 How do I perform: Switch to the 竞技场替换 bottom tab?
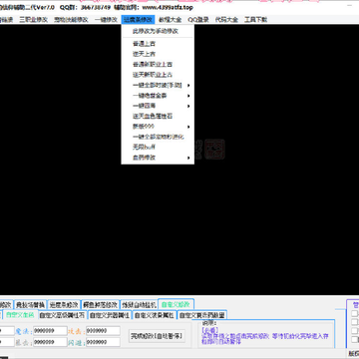pyautogui.click(x=30, y=305)
